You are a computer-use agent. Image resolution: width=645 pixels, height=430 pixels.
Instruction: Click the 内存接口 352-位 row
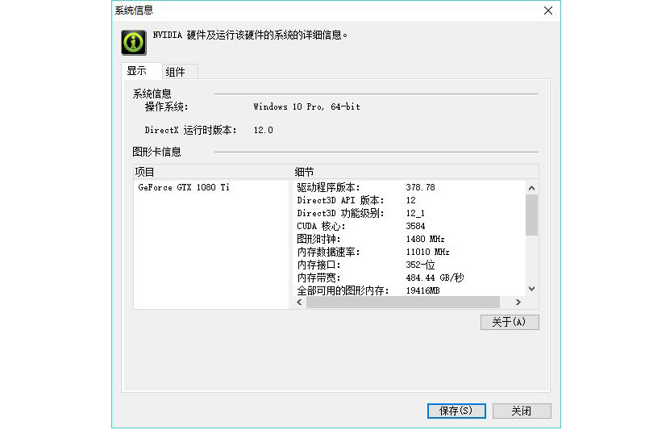409,265
